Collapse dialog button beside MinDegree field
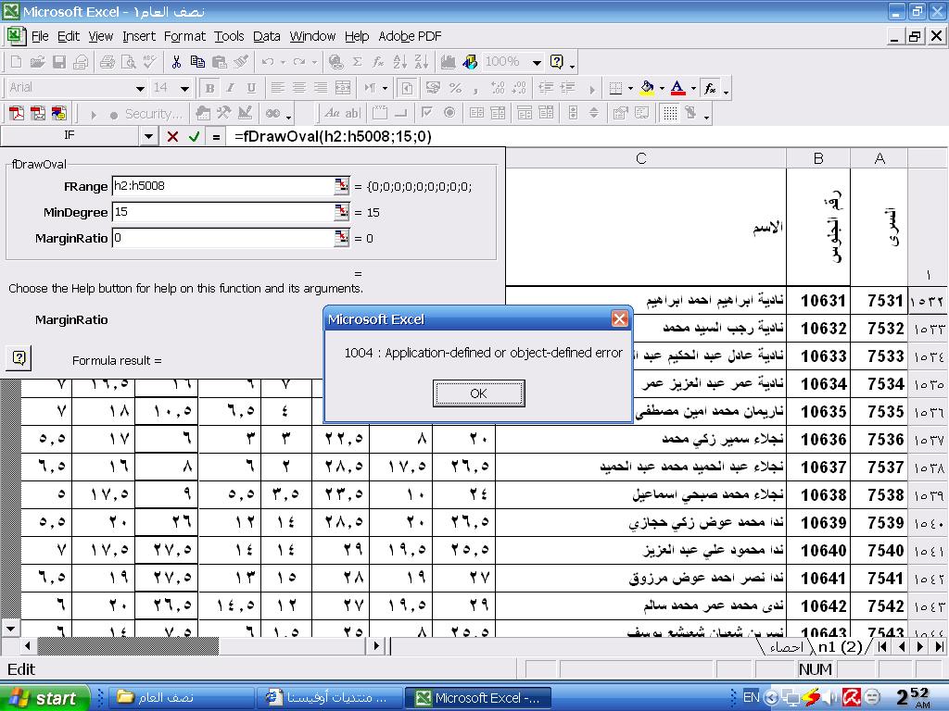The image size is (949, 711). pos(341,212)
